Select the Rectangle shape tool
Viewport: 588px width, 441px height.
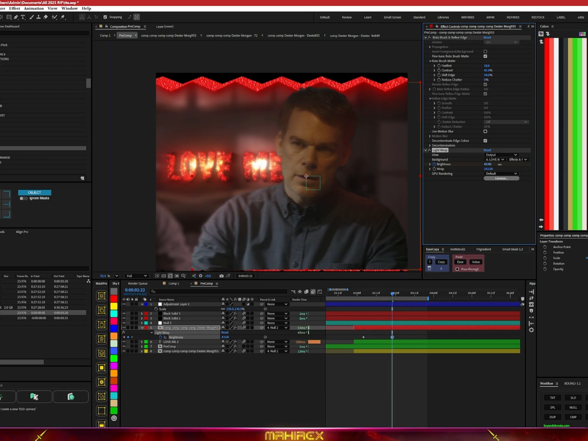click(9, 17)
